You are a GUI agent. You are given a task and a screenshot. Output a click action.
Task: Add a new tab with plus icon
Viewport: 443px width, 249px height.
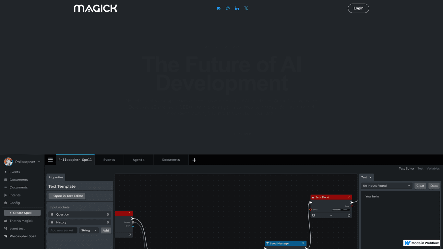[194, 160]
